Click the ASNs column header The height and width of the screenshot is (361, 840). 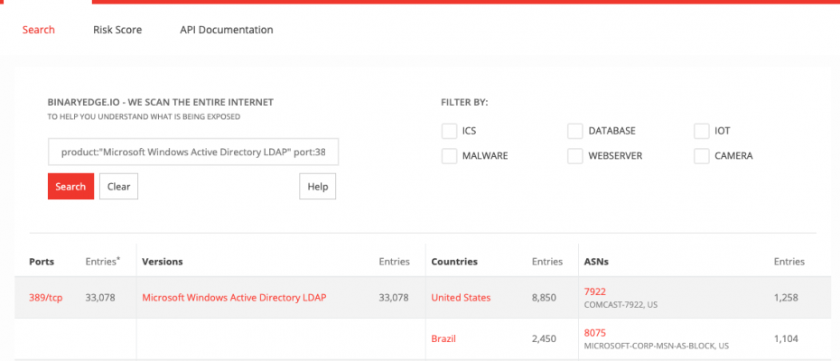coord(596,262)
